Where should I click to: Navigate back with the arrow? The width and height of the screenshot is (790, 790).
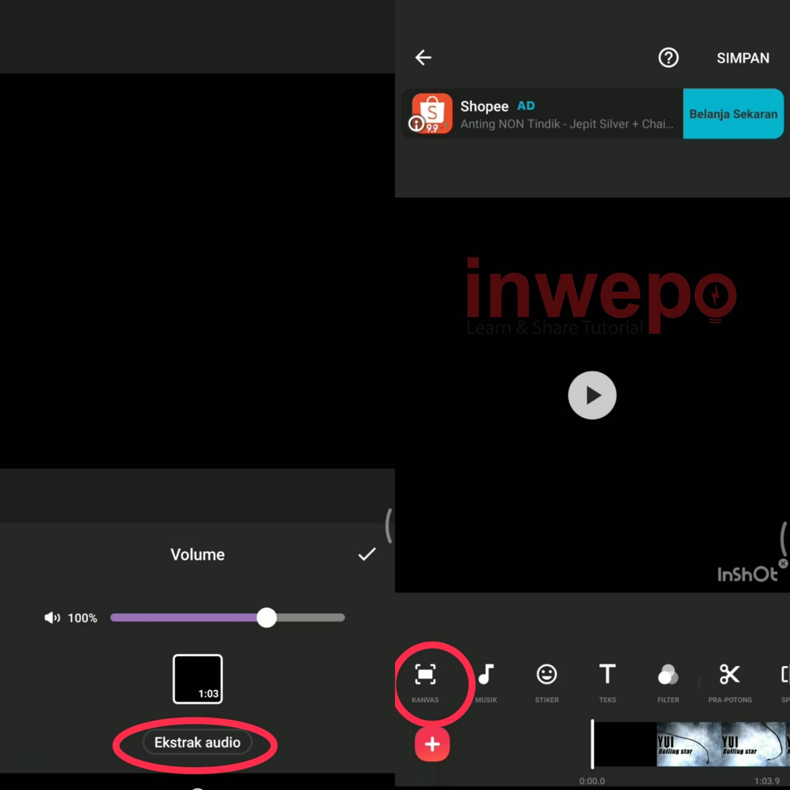point(423,57)
